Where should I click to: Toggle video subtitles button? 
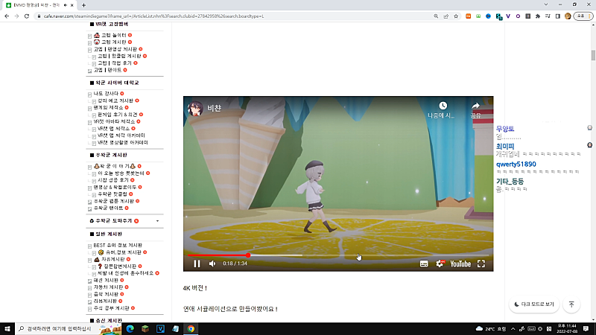tap(423, 264)
